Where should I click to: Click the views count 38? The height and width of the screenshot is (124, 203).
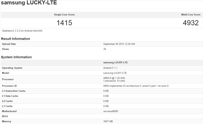[x=105, y=49]
